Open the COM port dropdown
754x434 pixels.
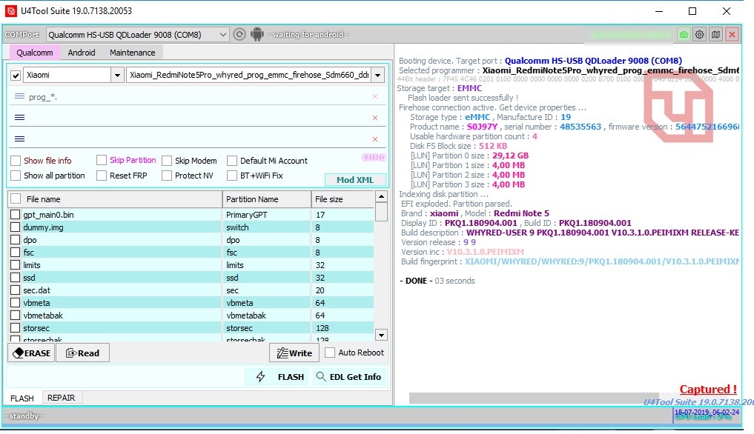(x=222, y=35)
